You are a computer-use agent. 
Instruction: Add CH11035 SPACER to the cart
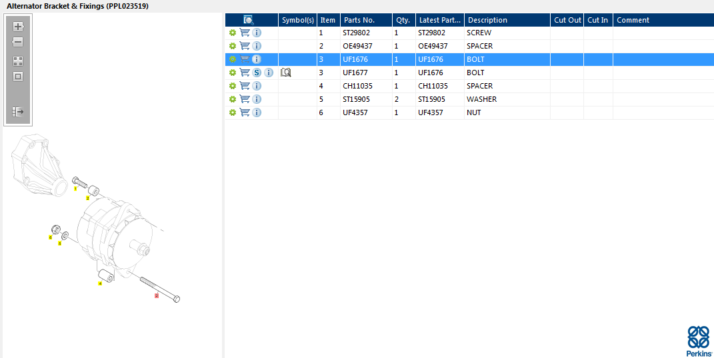[x=245, y=86]
